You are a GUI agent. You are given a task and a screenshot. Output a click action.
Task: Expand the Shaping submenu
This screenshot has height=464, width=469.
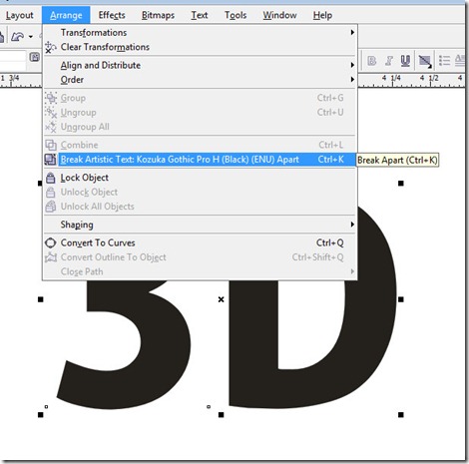[200, 225]
